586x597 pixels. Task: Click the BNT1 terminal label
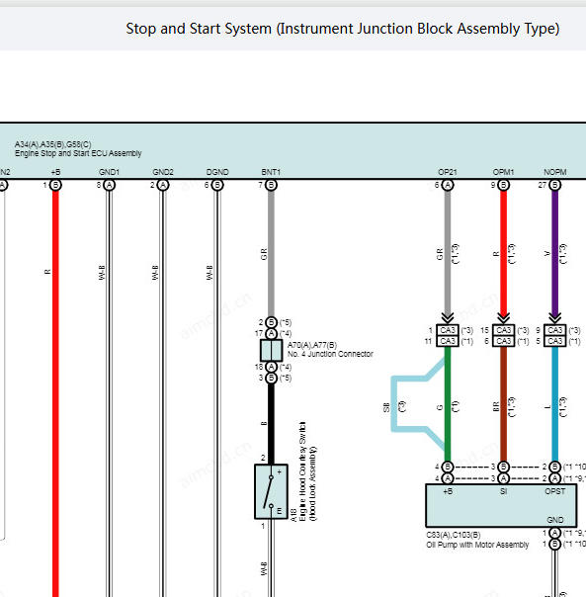(271, 172)
